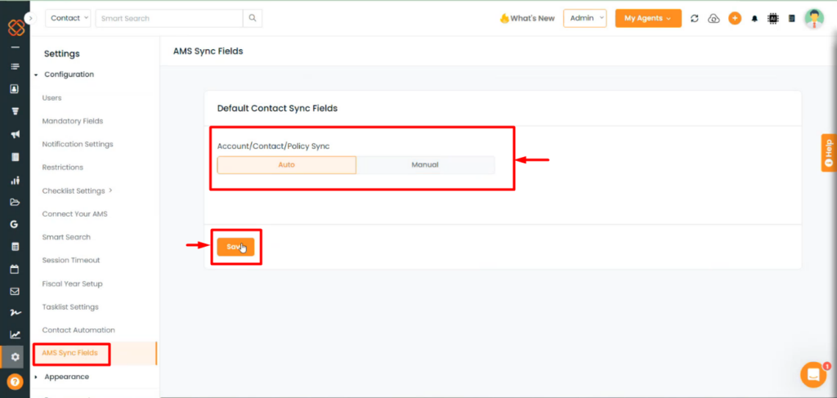Open the document page icon in sidebar

point(15,157)
